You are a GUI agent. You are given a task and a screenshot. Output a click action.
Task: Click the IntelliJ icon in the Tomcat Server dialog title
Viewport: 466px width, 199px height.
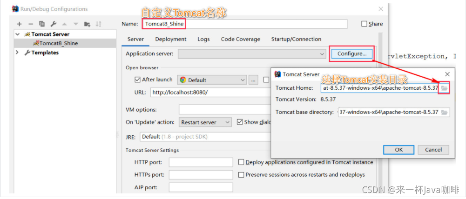pos(278,74)
